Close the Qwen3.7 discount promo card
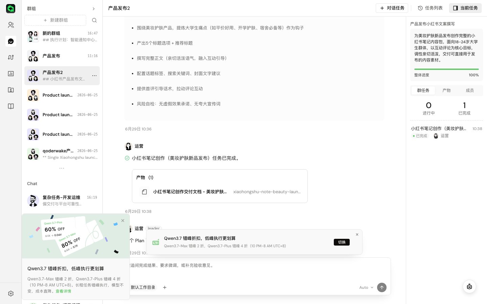487x304 pixels. pos(123,221)
